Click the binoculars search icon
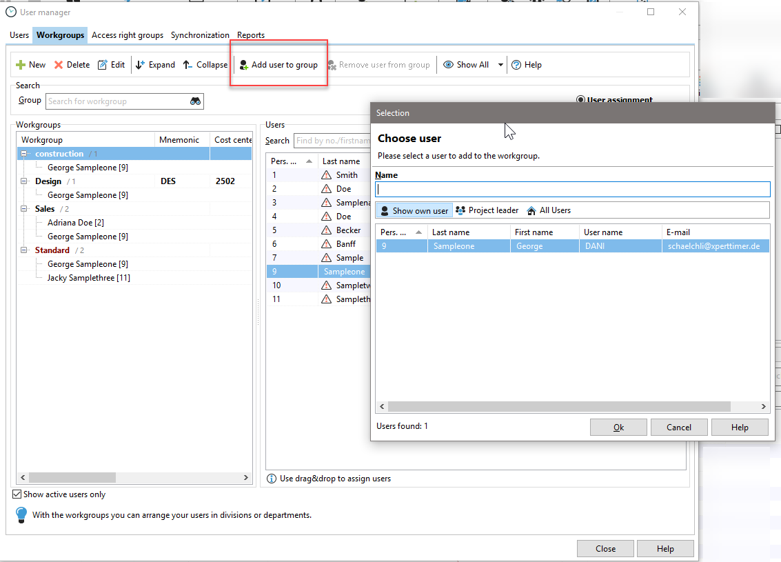This screenshot has height=562, width=781. point(196,101)
